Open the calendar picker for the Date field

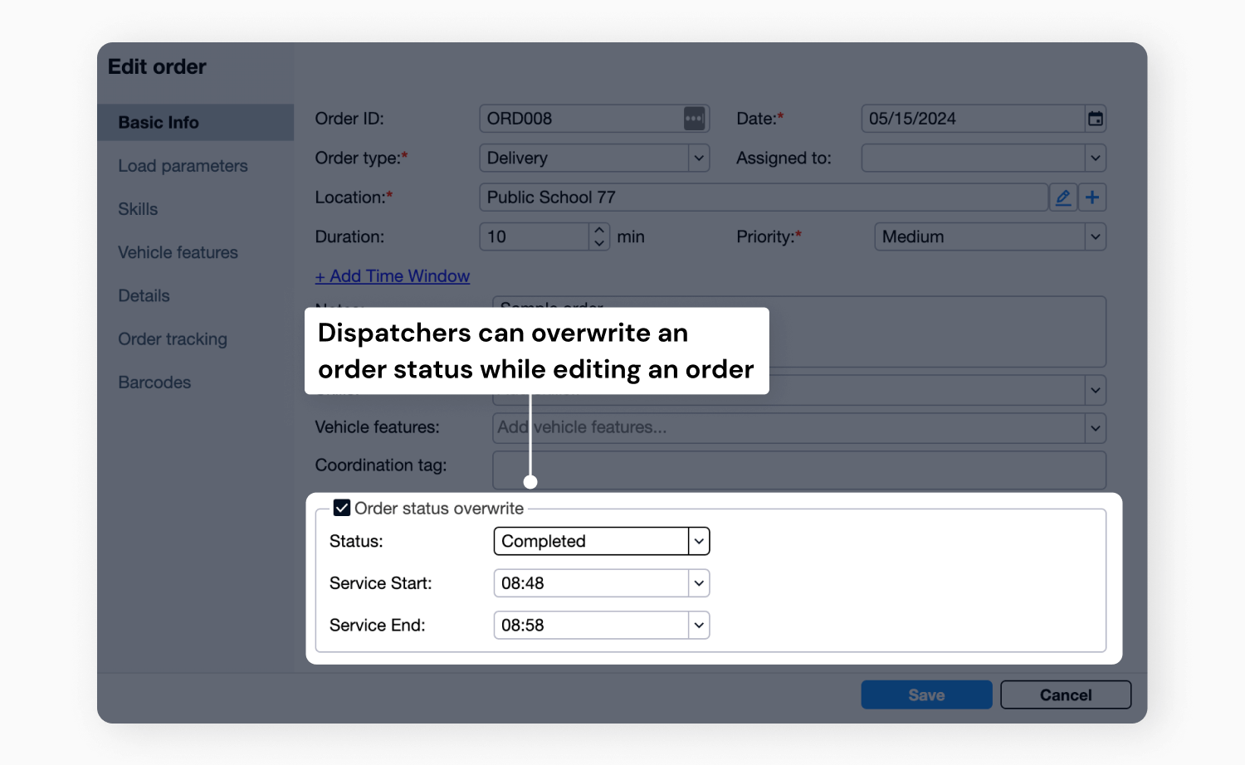click(x=1096, y=118)
